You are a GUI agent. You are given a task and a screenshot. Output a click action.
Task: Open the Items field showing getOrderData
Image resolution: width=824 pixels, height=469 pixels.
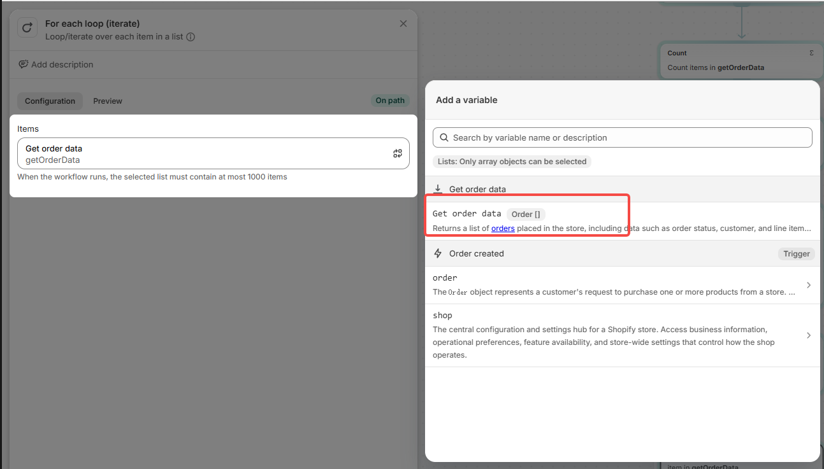[204, 153]
